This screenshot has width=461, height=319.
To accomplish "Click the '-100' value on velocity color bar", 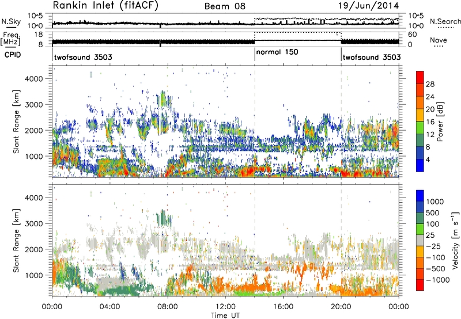I will pos(435,257).
